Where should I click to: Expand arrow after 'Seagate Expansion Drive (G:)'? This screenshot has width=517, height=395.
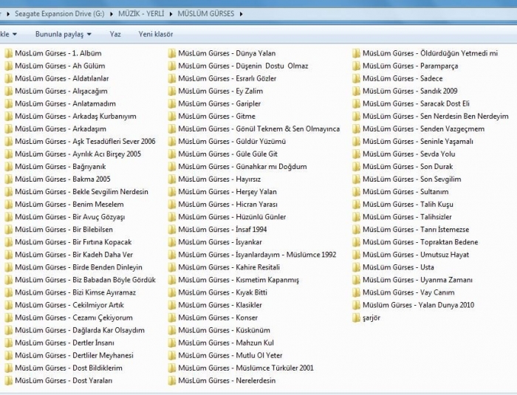pyautogui.click(x=111, y=14)
